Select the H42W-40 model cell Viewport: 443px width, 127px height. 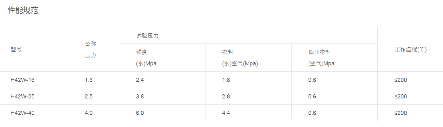pyautogui.click(x=23, y=113)
